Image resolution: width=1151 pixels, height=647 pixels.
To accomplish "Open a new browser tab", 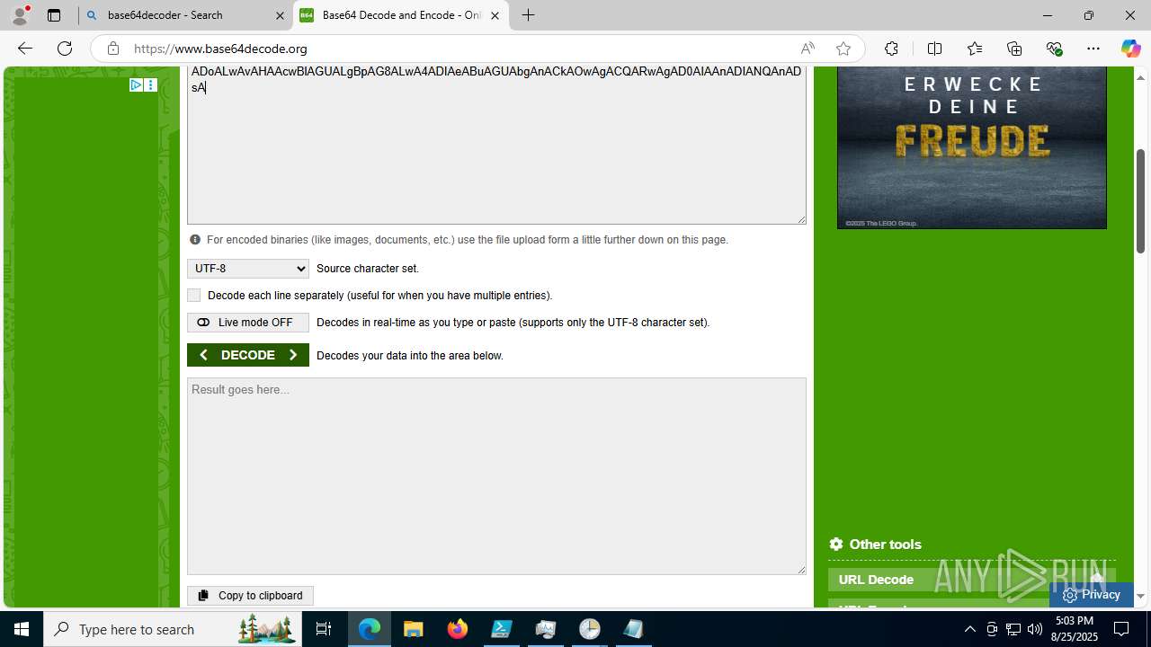I will point(529,15).
